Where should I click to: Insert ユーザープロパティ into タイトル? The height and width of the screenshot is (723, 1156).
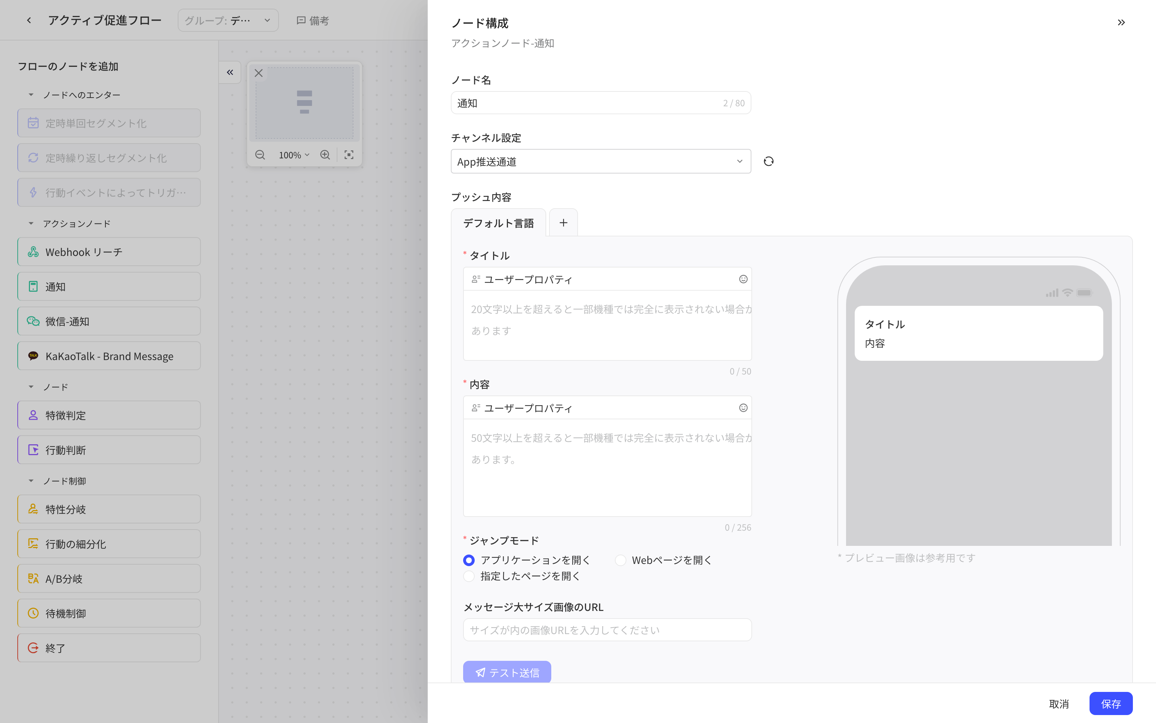522,279
